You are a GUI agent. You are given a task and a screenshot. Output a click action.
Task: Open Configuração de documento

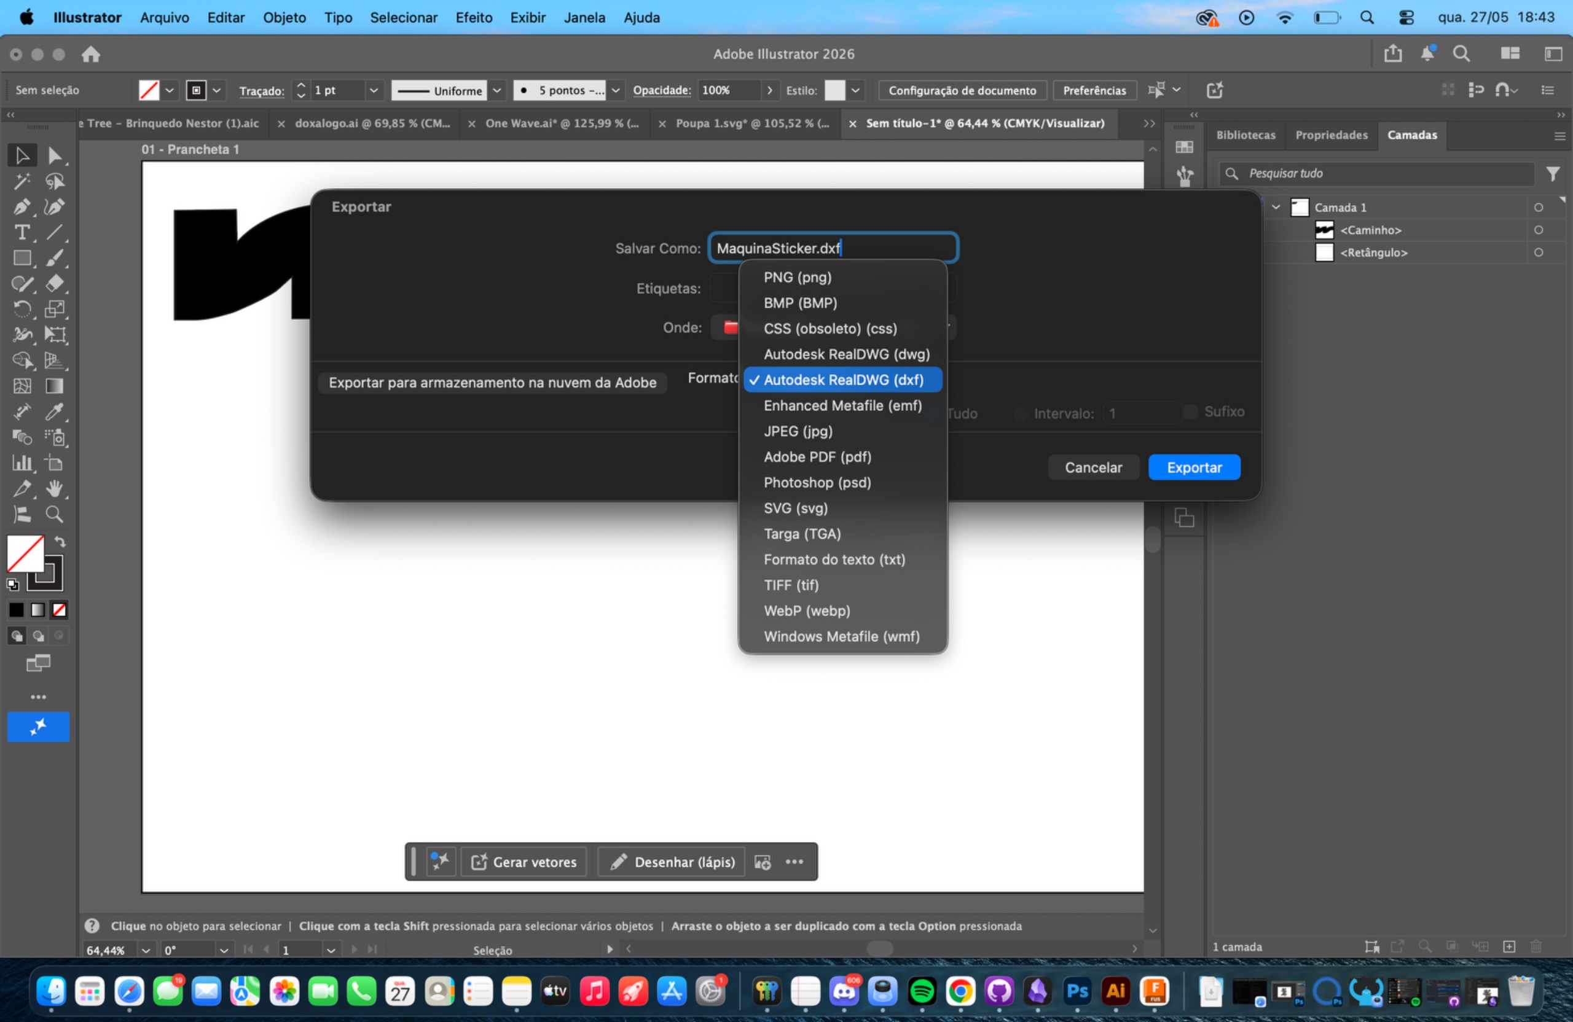[962, 90]
